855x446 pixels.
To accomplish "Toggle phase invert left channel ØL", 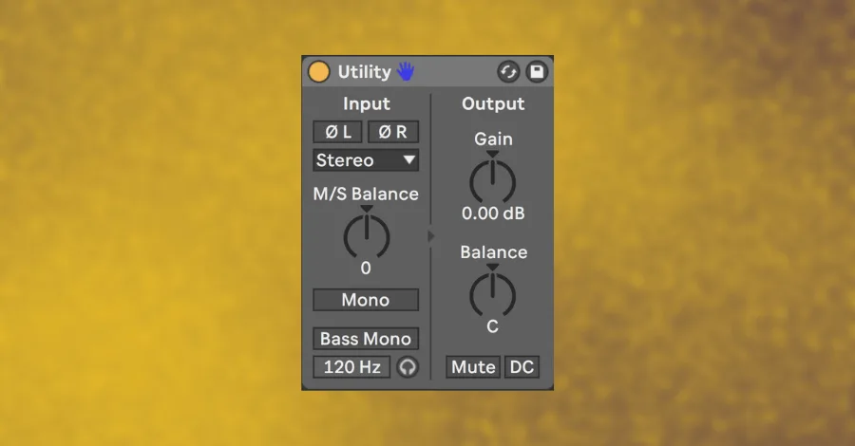I will tap(337, 132).
